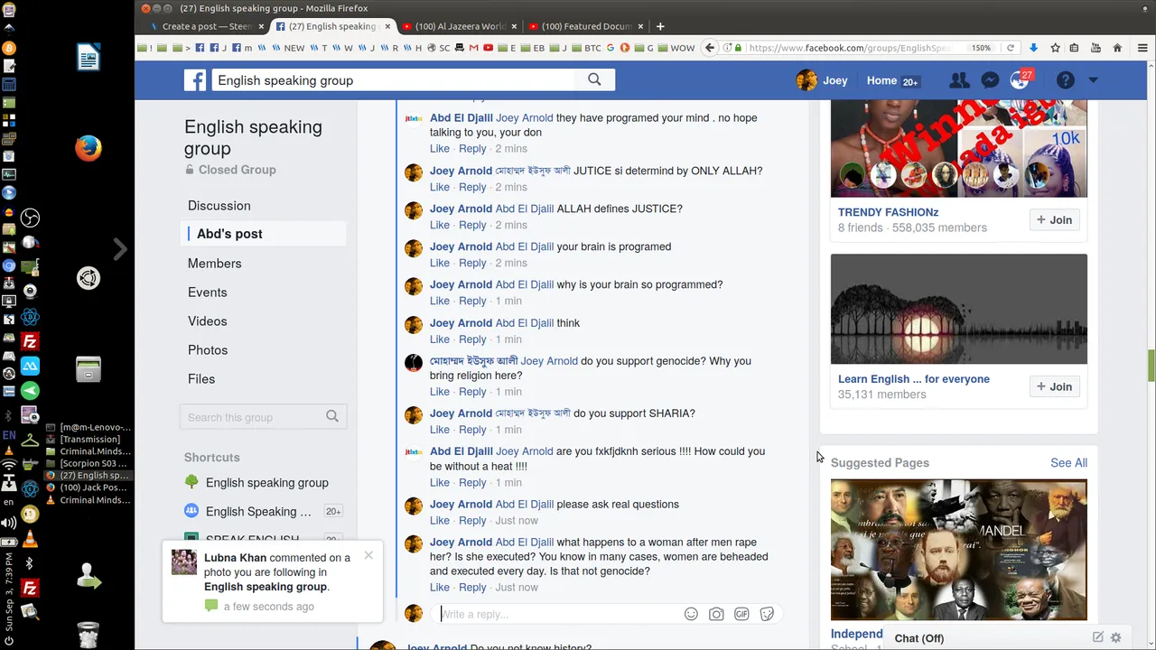Reload the page in Firefox
The height and width of the screenshot is (650, 1156).
click(x=1011, y=48)
